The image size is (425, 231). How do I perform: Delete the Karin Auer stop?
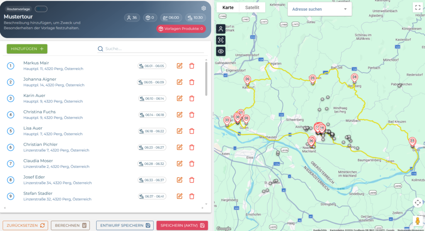click(x=192, y=98)
